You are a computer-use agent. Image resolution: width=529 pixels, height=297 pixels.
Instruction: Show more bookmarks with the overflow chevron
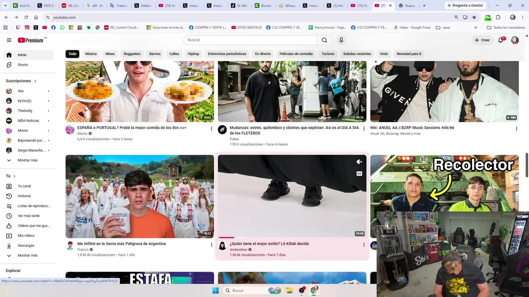tap(476, 28)
